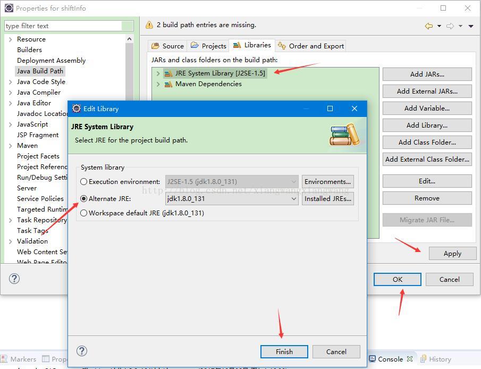Click the Add Class Folder... button
The width and height of the screenshot is (481, 369).
coord(427,142)
